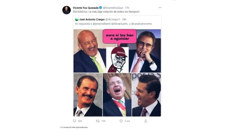Viewport: 233px width, 136px height.
Task: Like the tweet with the heart icon
Action: pos(121,121)
